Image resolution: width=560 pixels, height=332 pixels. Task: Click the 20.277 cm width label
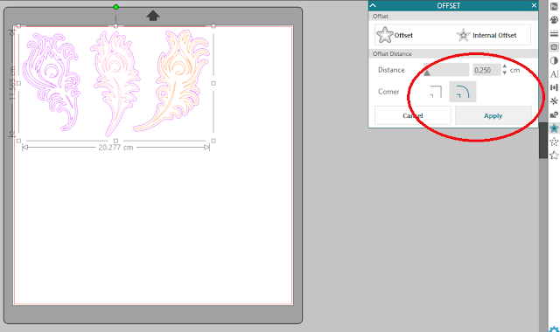[x=115, y=148]
